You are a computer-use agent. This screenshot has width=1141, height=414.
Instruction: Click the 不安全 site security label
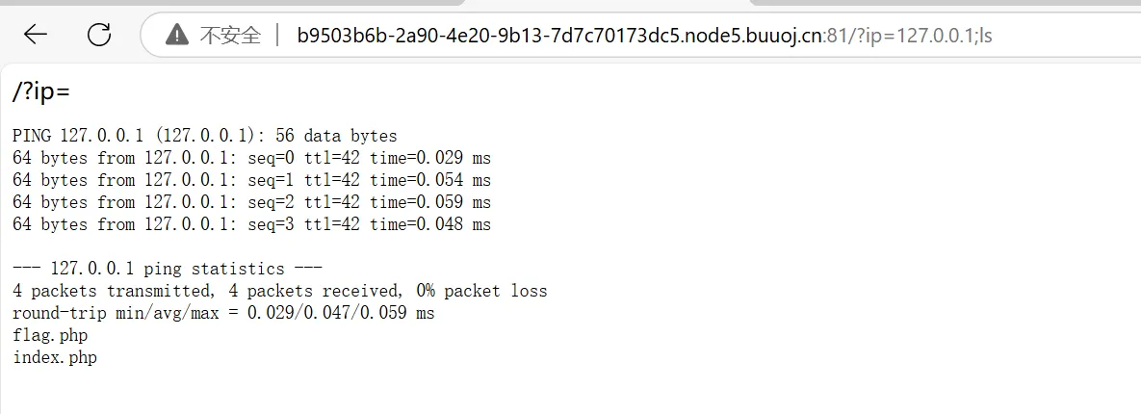[231, 35]
